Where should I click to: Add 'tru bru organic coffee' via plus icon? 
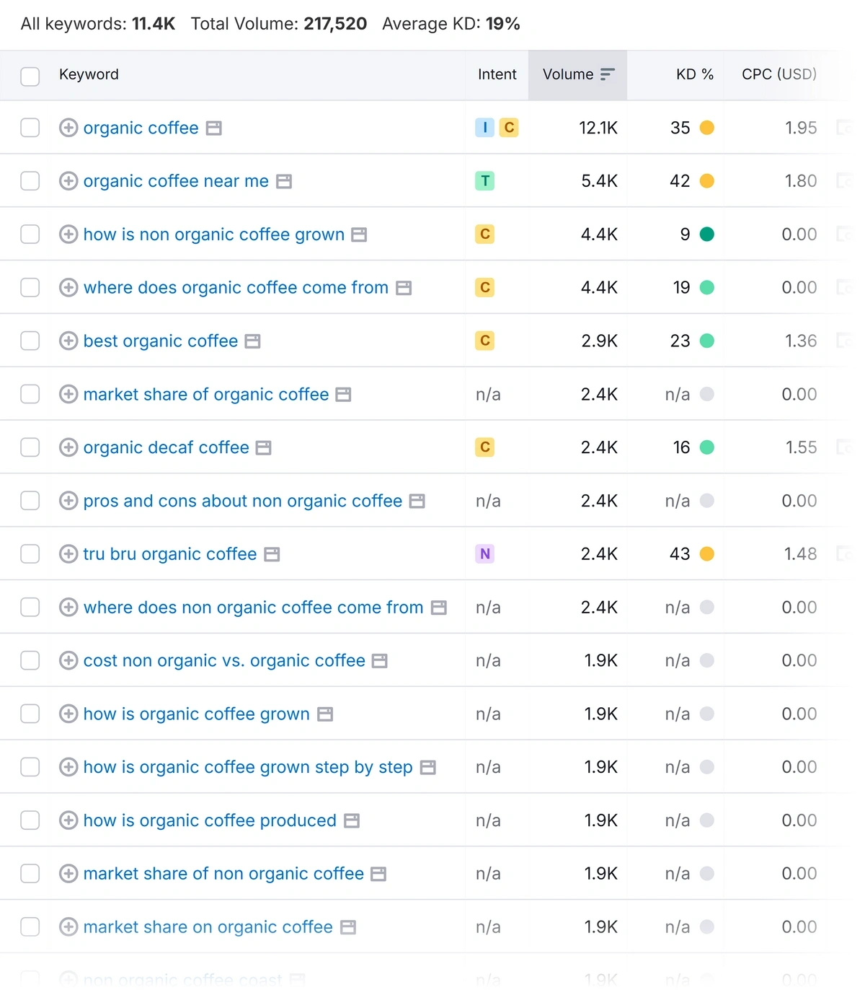(68, 553)
